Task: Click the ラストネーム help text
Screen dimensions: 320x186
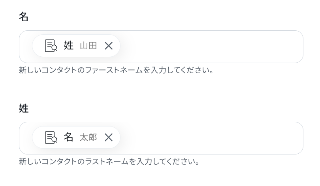Action: pyautogui.click(x=109, y=162)
